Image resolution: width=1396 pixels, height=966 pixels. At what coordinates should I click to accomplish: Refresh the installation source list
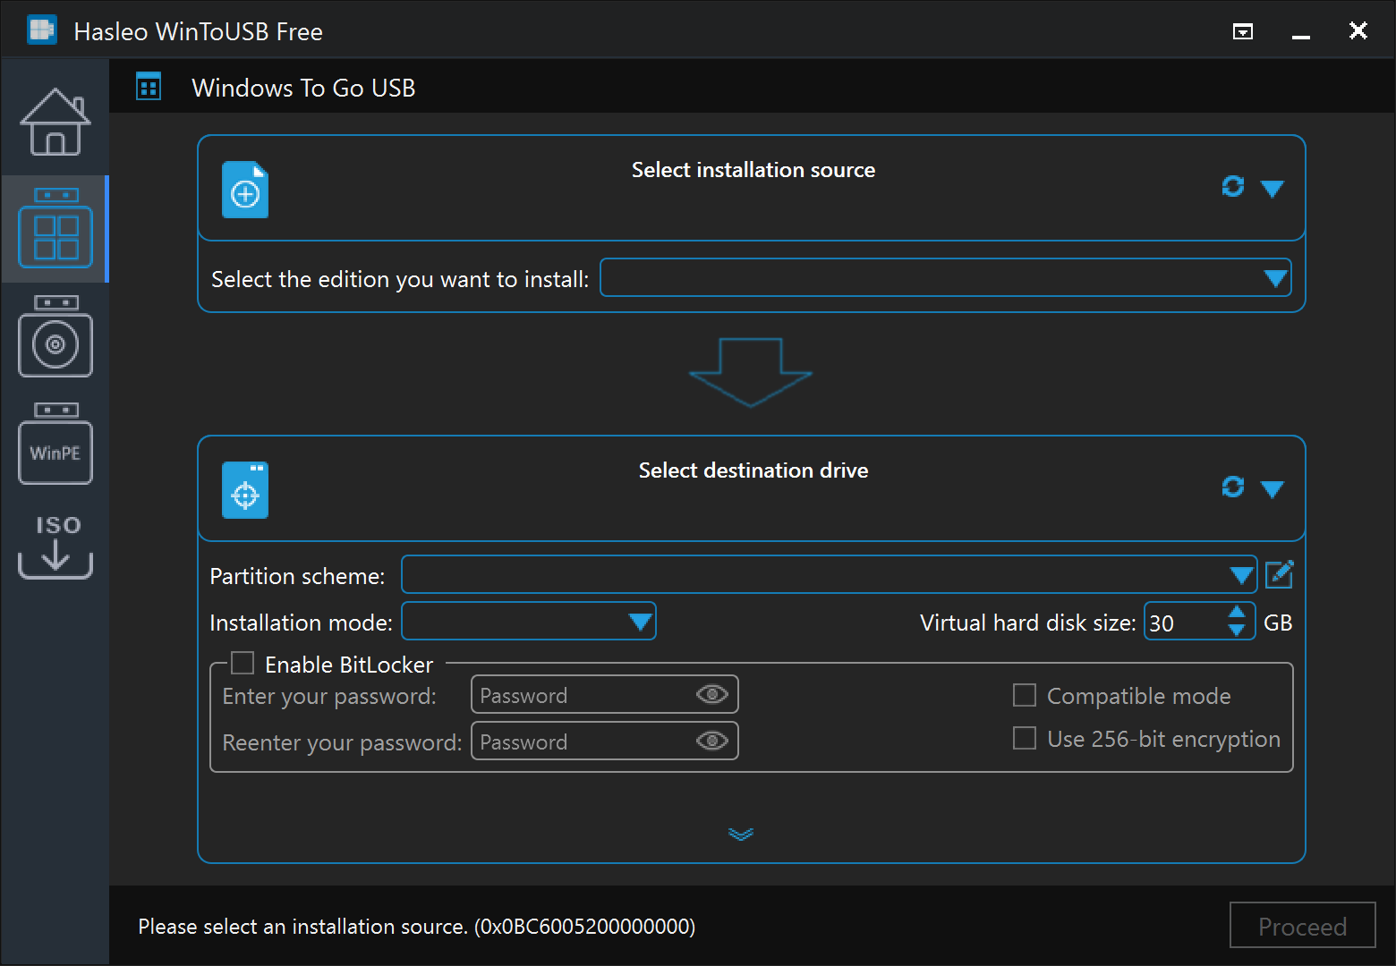[x=1232, y=186]
